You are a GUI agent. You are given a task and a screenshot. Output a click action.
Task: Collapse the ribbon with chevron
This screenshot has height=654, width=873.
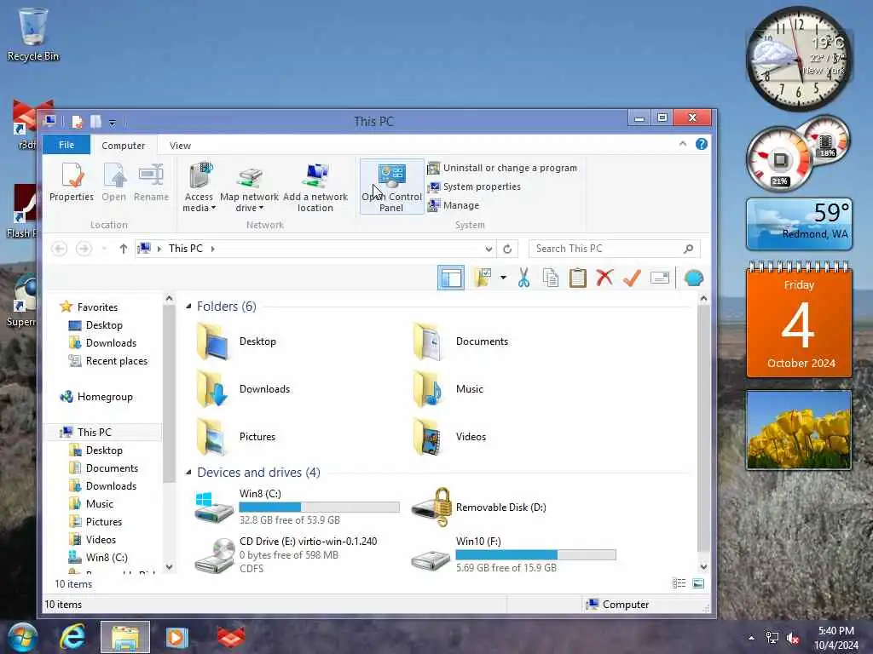click(683, 144)
